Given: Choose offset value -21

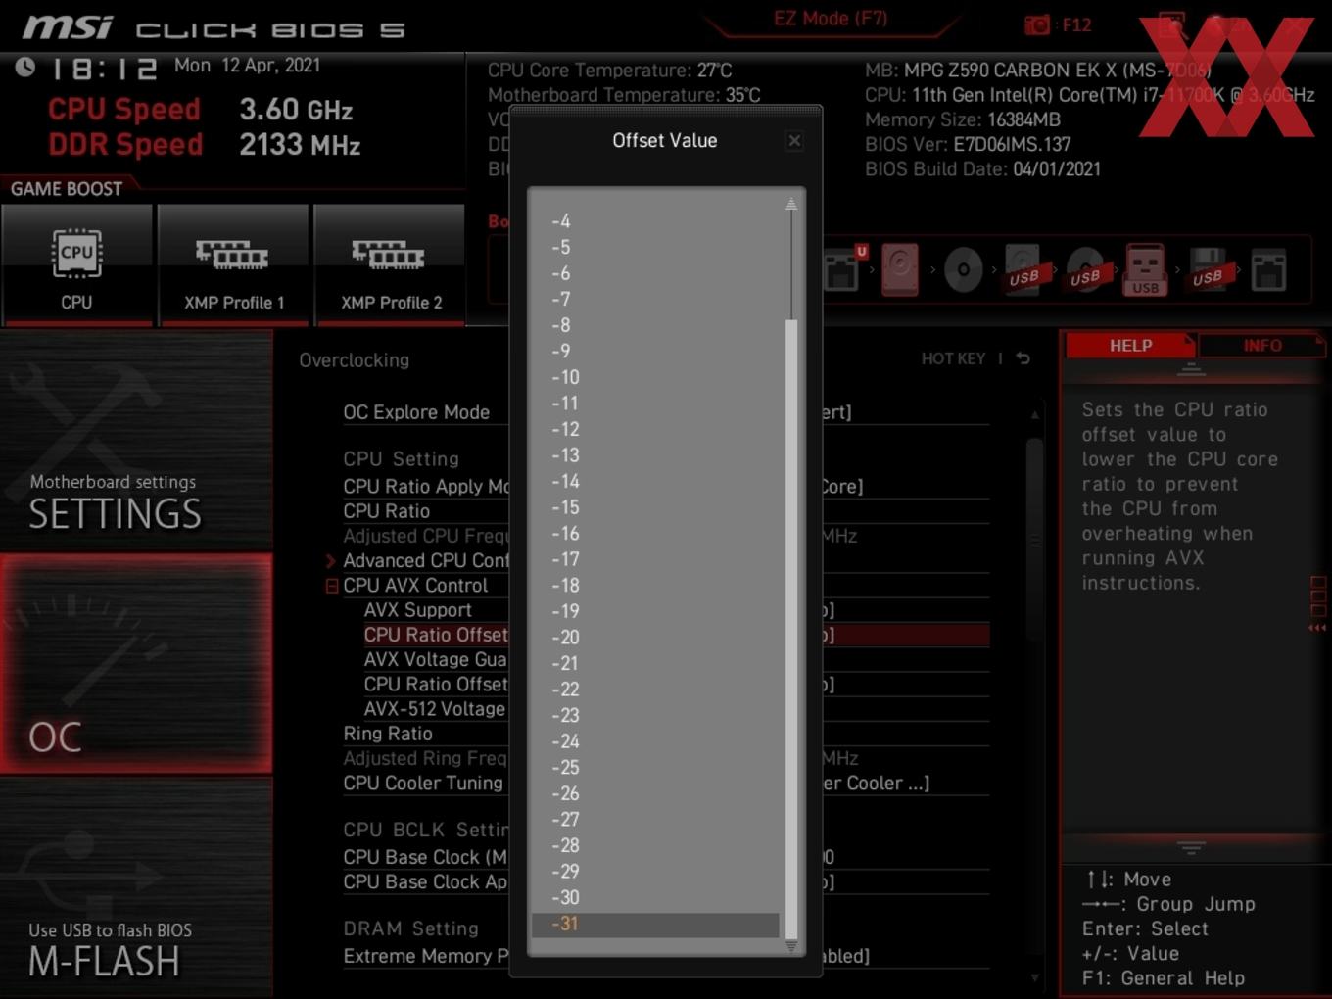Looking at the screenshot, I should [x=655, y=663].
